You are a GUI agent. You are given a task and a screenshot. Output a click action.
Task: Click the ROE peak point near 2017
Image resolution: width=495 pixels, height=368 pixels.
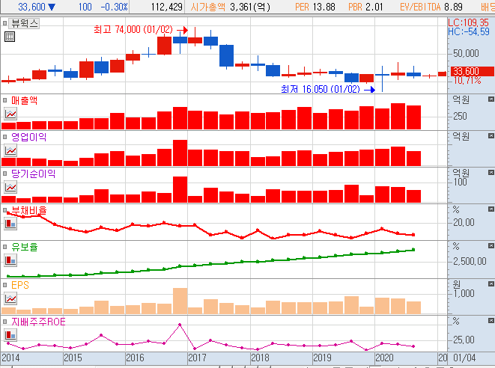[x=180, y=325]
